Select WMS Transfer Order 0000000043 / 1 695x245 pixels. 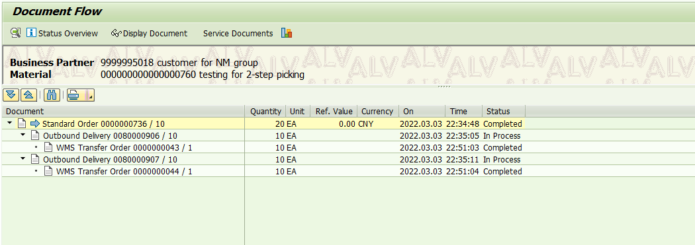pyautogui.click(x=124, y=148)
